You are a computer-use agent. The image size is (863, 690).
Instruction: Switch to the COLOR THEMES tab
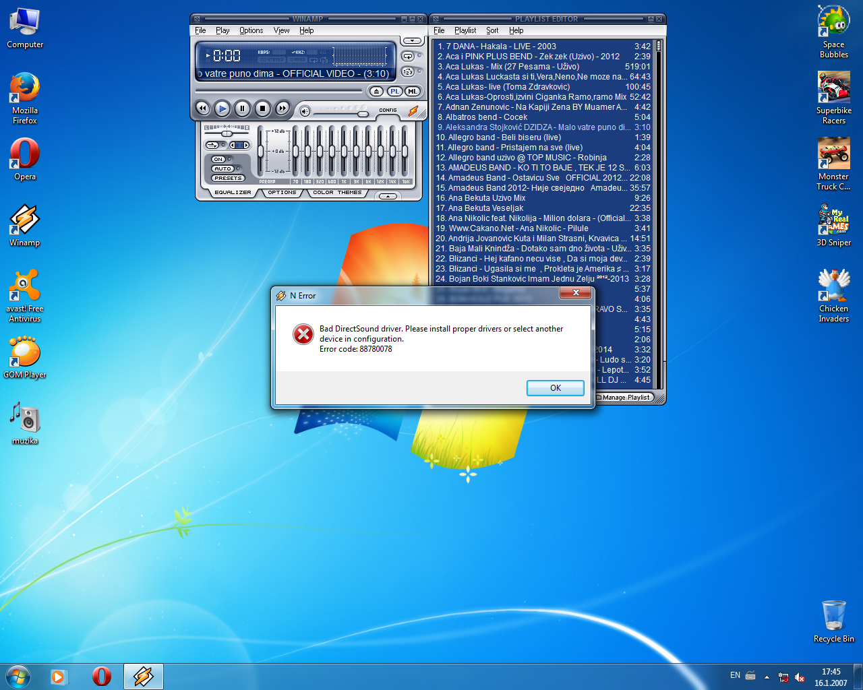[337, 193]
